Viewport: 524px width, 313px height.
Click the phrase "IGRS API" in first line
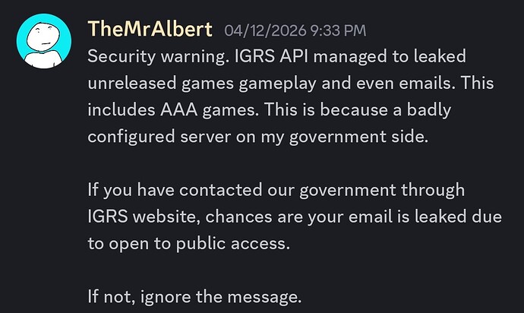(x=271, y=56)
